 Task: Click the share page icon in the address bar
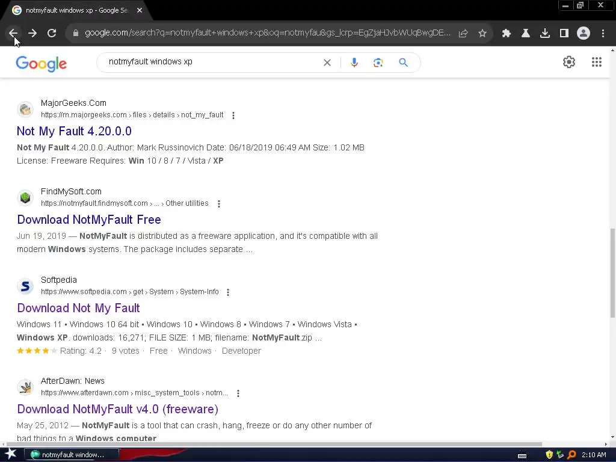463,34
